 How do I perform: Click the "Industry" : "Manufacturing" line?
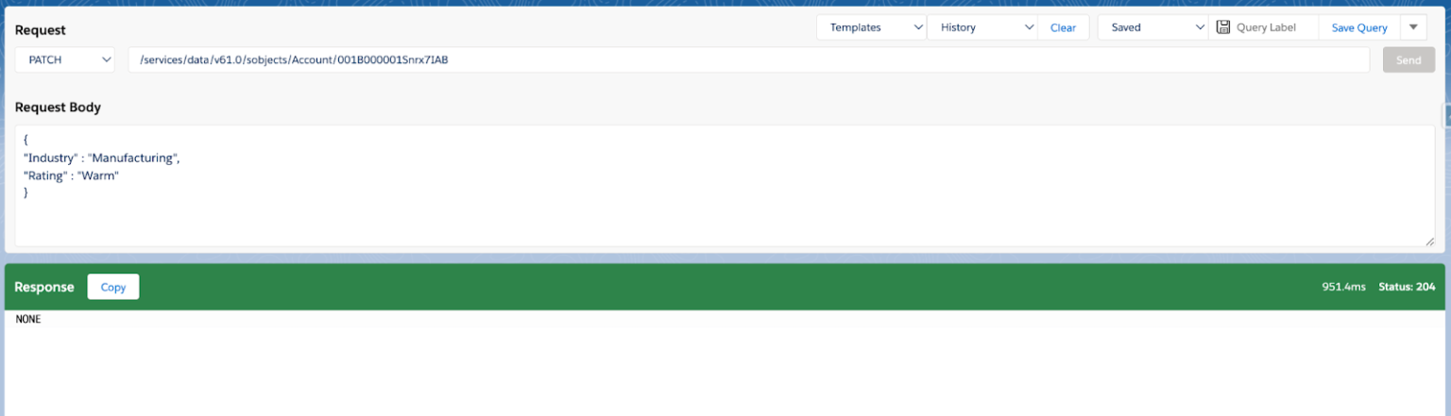[102, 158]
